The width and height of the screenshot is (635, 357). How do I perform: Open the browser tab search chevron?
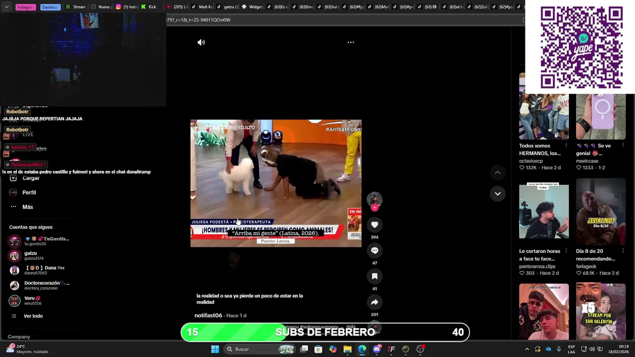(6, 7)
